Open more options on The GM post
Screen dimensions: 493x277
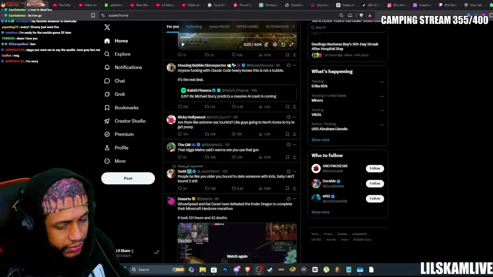click(x=294, y=145)
